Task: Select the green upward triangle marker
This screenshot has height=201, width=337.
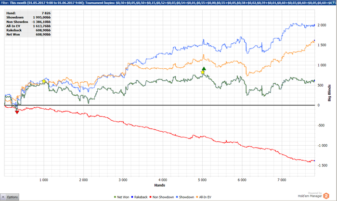Action: (204, 69)
